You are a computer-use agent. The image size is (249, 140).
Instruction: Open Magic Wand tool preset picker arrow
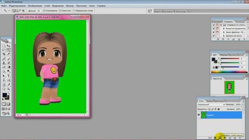pos(9,11)
